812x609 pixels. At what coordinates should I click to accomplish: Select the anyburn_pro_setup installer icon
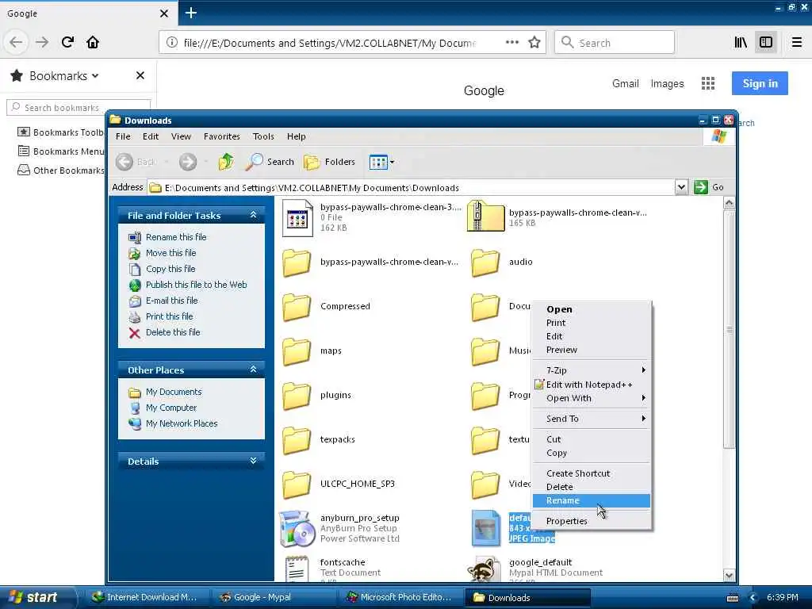[297, 528]
